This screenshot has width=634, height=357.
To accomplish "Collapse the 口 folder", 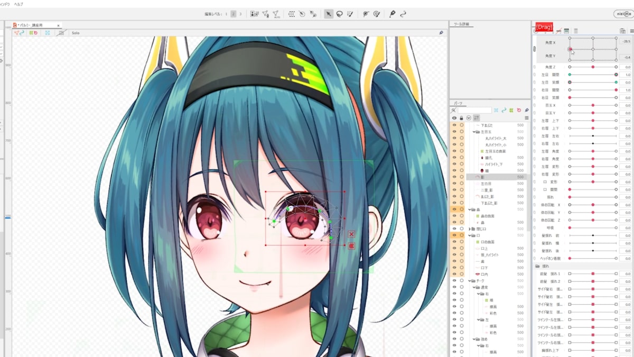I will (471, 235).
